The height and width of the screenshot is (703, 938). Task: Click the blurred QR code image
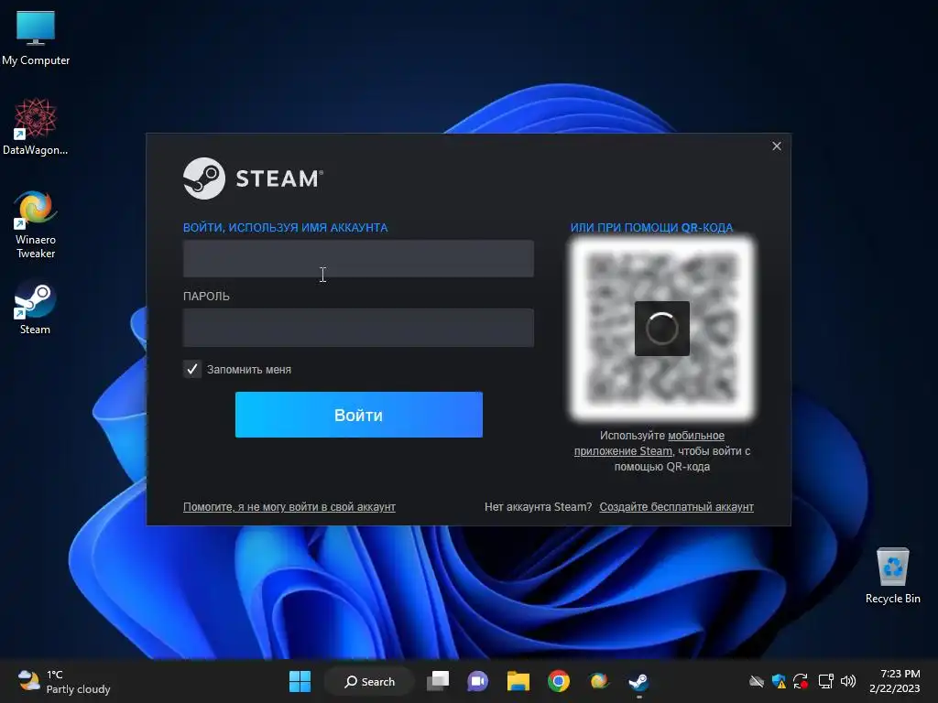tap(661, 328)
